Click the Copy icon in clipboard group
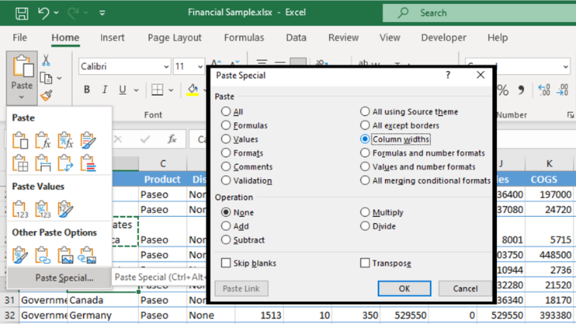 point(47,78)
